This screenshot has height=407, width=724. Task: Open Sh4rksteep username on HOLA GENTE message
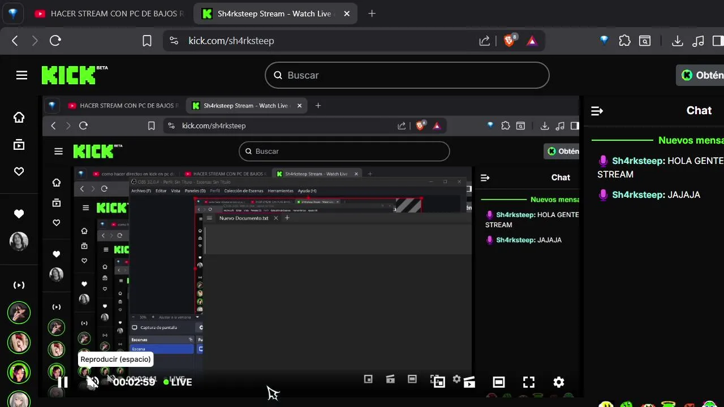point(638,161)
